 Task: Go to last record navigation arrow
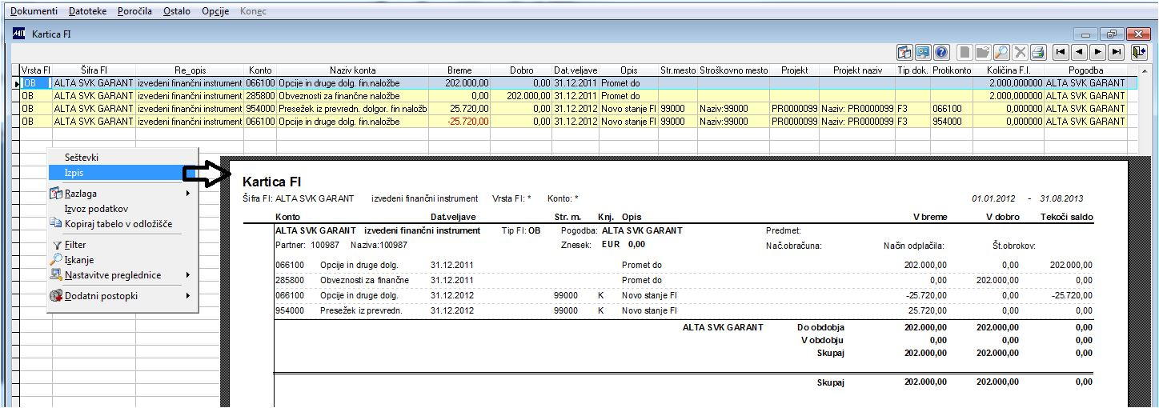[x=1117, y=52]
